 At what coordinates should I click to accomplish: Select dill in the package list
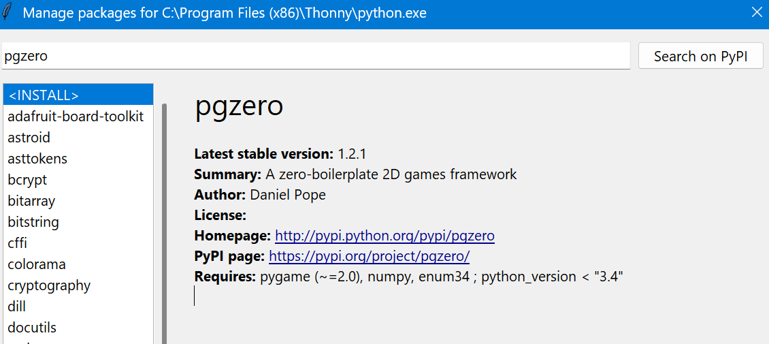(x=78, y=307)
